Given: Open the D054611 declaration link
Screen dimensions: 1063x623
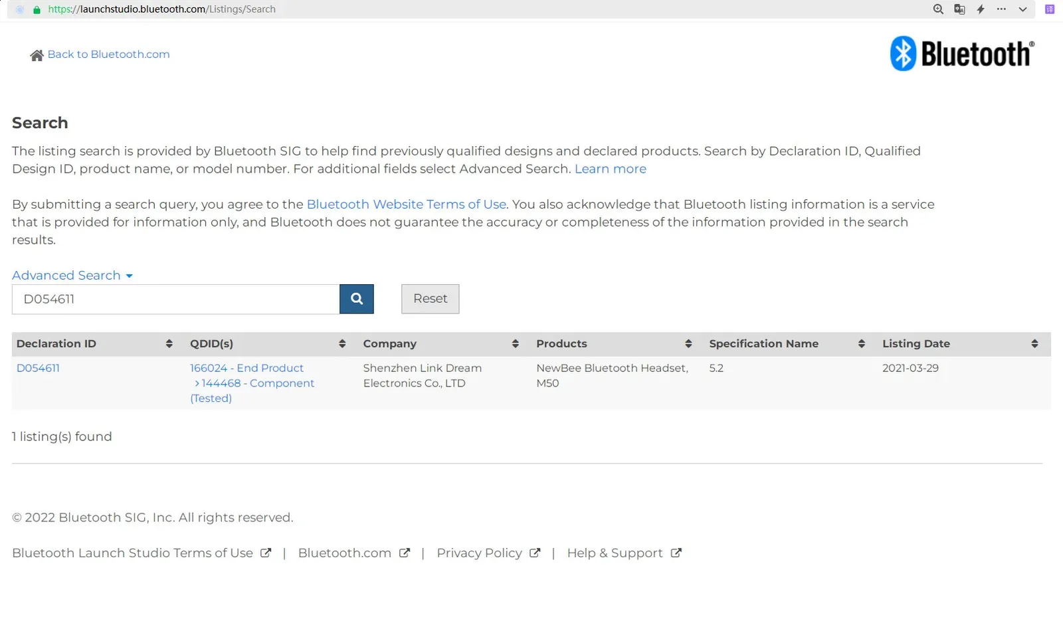Looking at the screenshot, I should 38,368.
